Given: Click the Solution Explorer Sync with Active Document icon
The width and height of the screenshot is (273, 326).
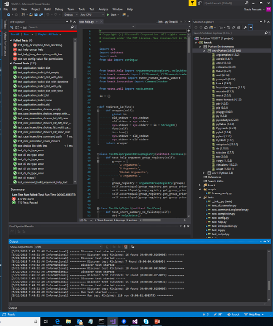Looking at the screenshot, I should 229,28.
